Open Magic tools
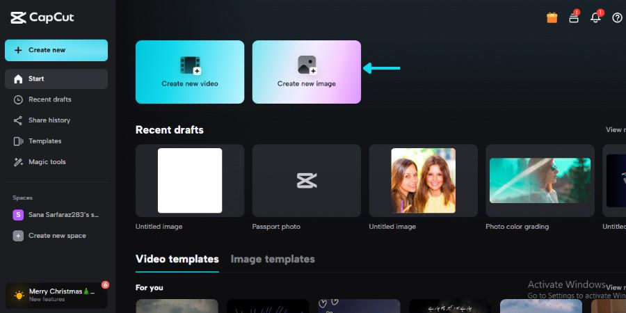Viewport: 626px width, 313px height. pyautogui.click(x=56, y=162)
